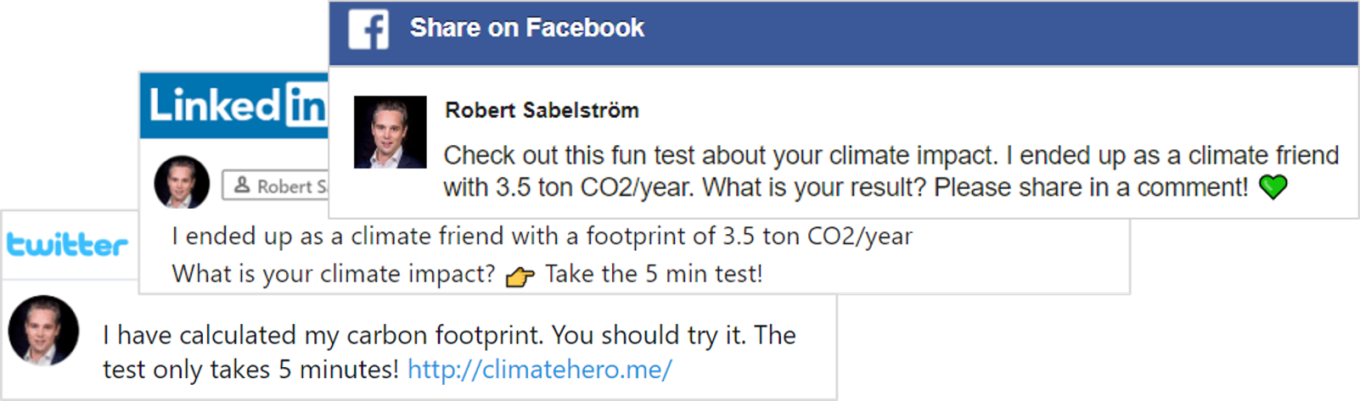Click the 'Share on Facebook' header title
1360x401 pixels.
526,28
